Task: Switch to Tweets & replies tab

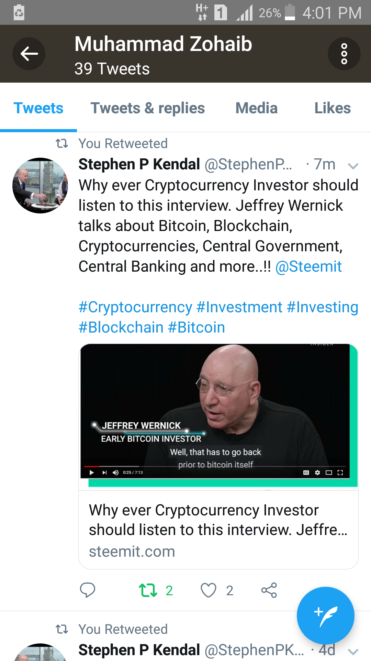Action: coord(148,108)
